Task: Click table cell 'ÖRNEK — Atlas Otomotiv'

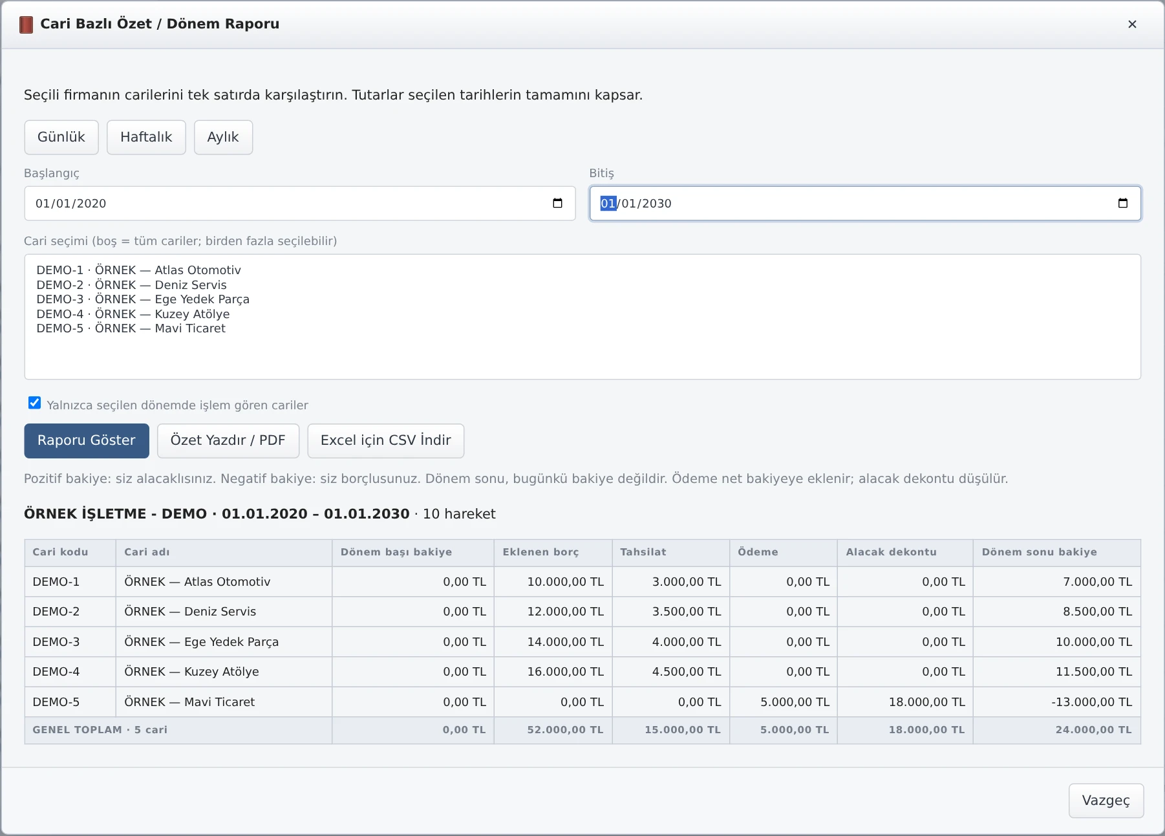Action: coord(224,582)
